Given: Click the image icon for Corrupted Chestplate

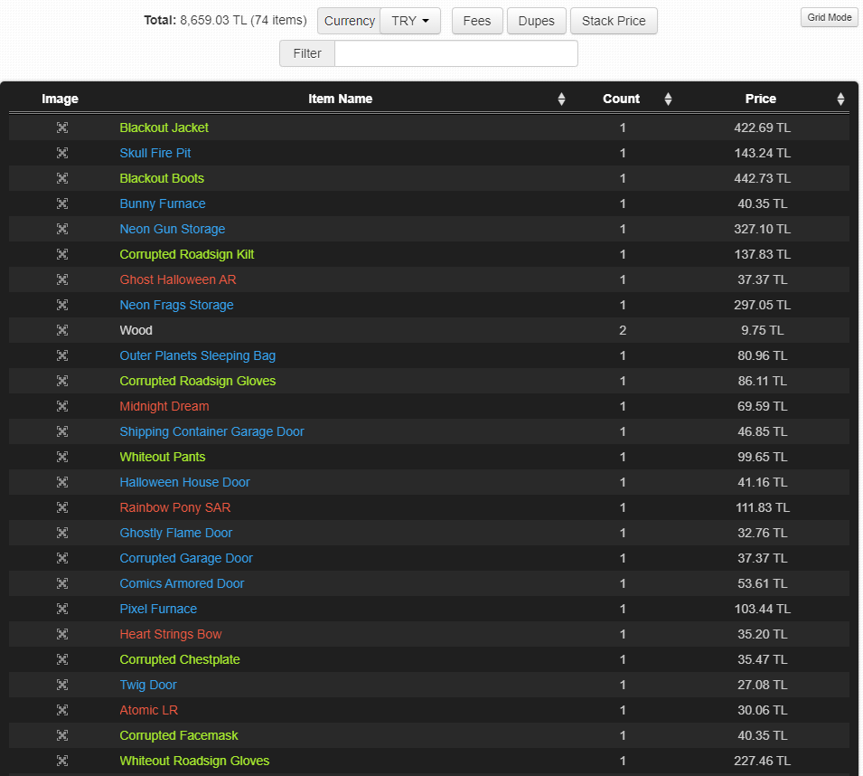Looking at the screenshot, I should coord(62,660).
